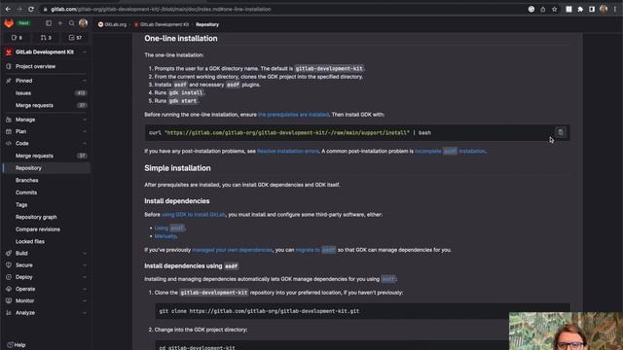Screen dimensions: 623x350
Task: Open Help at the sidebar bottom
Action: tap(17, 345)
